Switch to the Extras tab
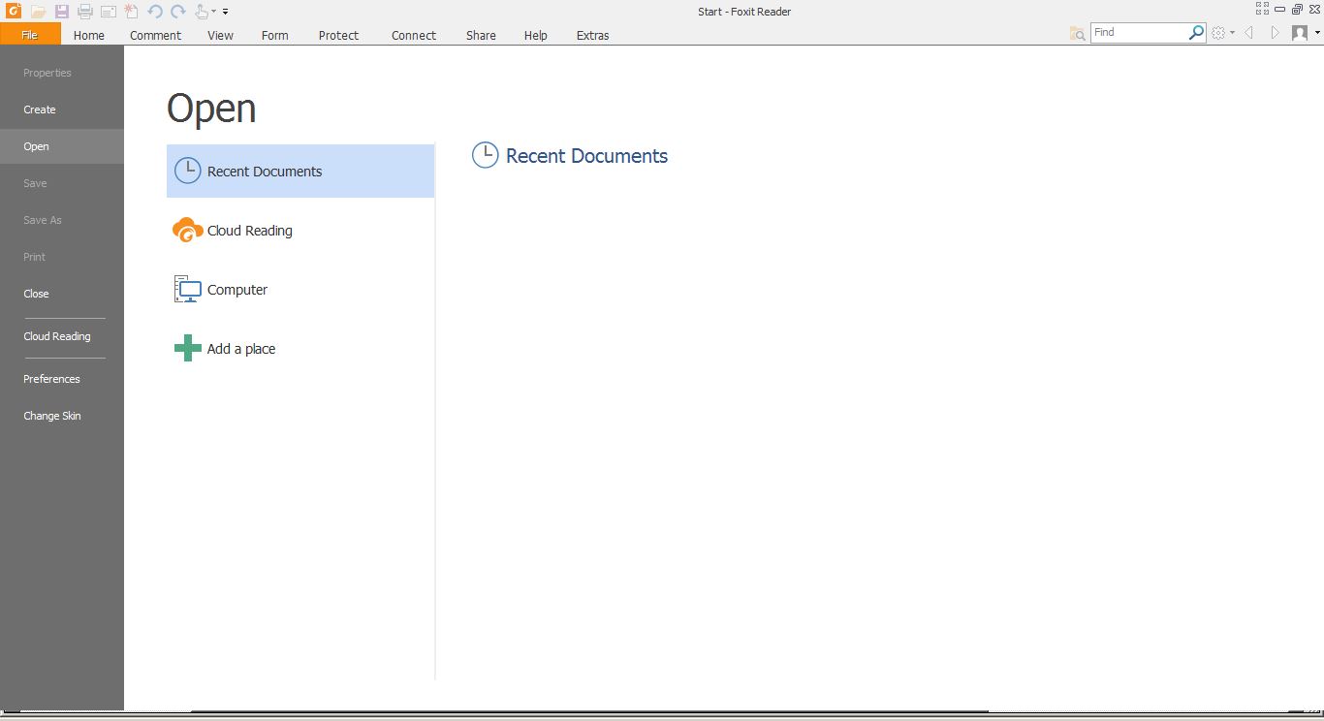The height and width of the screenshot is (721, 1324). pyautogui.click(x=593, y=35)
